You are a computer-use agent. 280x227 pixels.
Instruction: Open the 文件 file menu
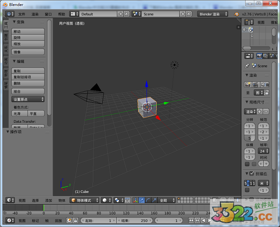click(22, 14)
